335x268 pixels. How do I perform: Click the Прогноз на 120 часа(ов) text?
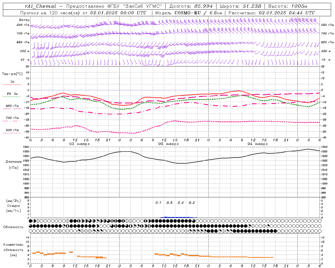[x=50, y=13]
